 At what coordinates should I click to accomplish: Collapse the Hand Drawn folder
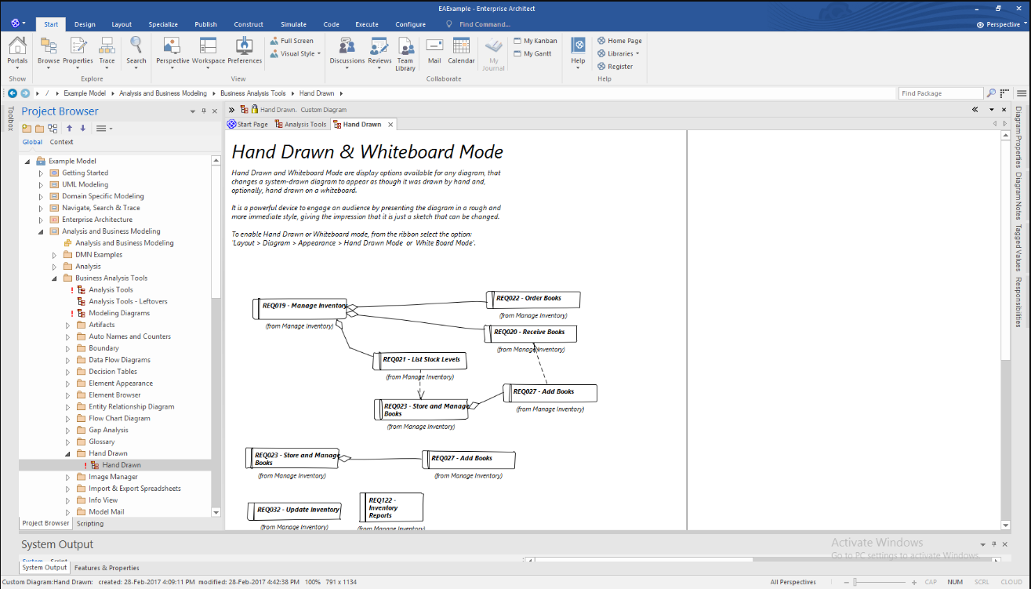[67, 453]
